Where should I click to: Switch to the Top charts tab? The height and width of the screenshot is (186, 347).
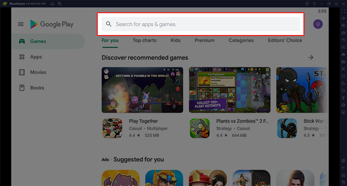[x=144, y=40]
